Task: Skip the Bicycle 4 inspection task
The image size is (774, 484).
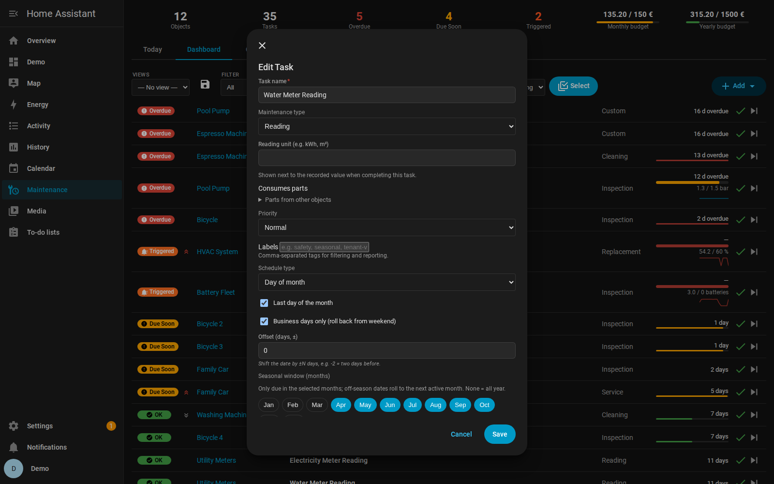Action: pyautogui.click(x=754, y=438)
